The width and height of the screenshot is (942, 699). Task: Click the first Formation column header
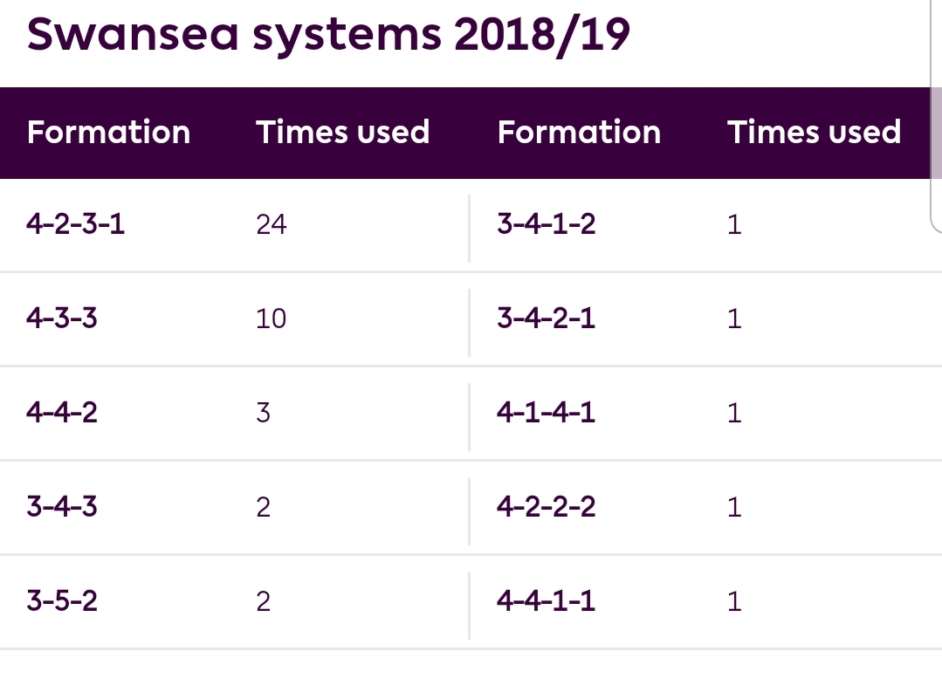(109, 132)
